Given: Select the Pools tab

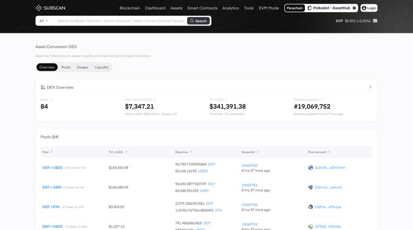Looking at the screenshot, I should pos(66,67).
